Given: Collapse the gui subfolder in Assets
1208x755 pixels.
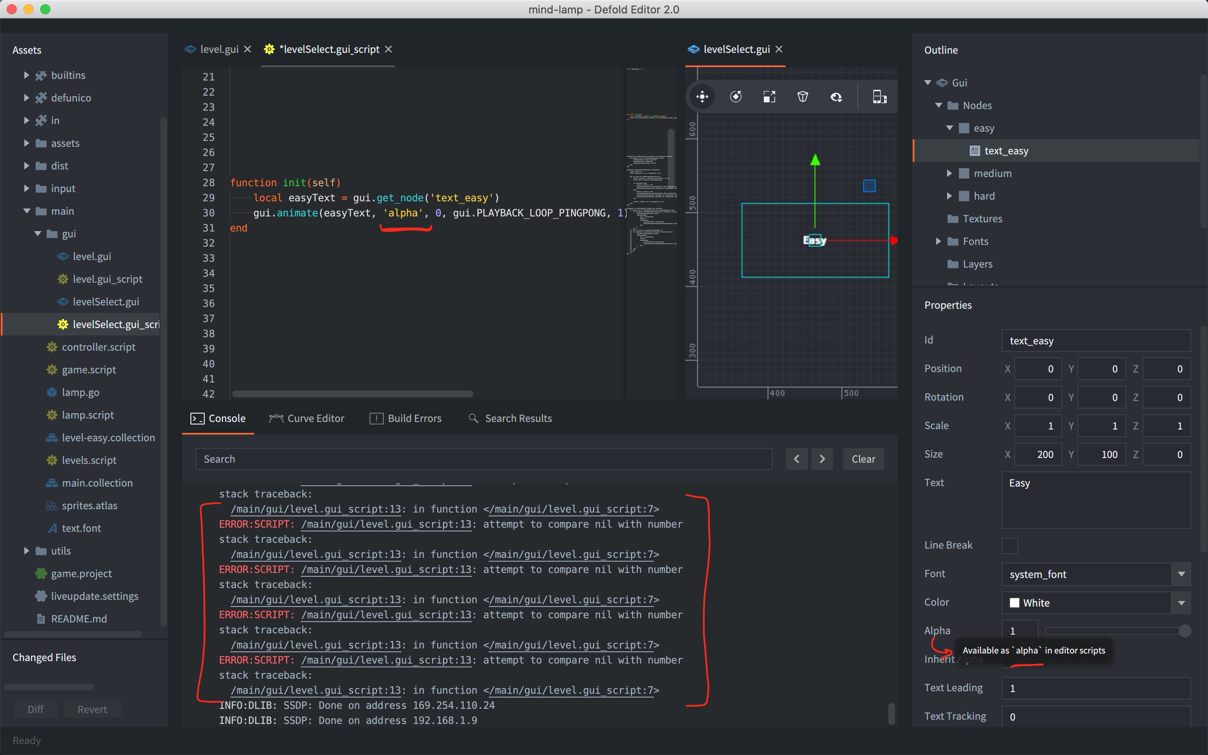Looking at the screenshot, I should click(37, 234).
